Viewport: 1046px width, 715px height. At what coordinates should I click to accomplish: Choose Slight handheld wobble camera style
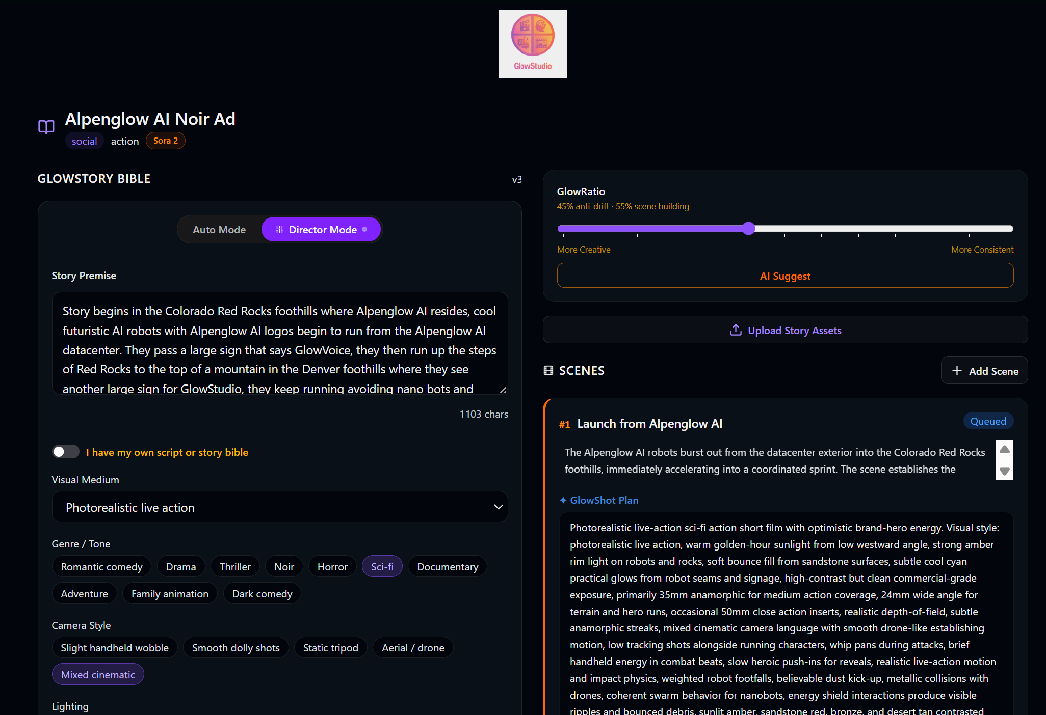(x=115, y=647)
